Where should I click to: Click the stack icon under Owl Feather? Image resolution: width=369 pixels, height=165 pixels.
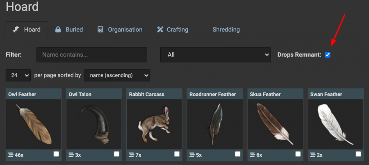(x=11, y=155)
